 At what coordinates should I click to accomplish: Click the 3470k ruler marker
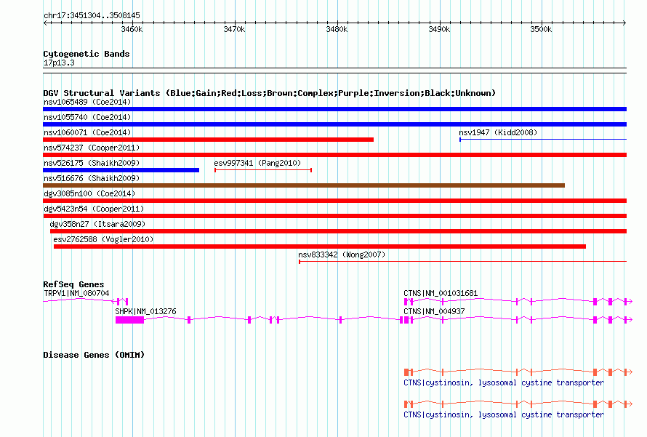pyautogui.click(x=234, y=29)
